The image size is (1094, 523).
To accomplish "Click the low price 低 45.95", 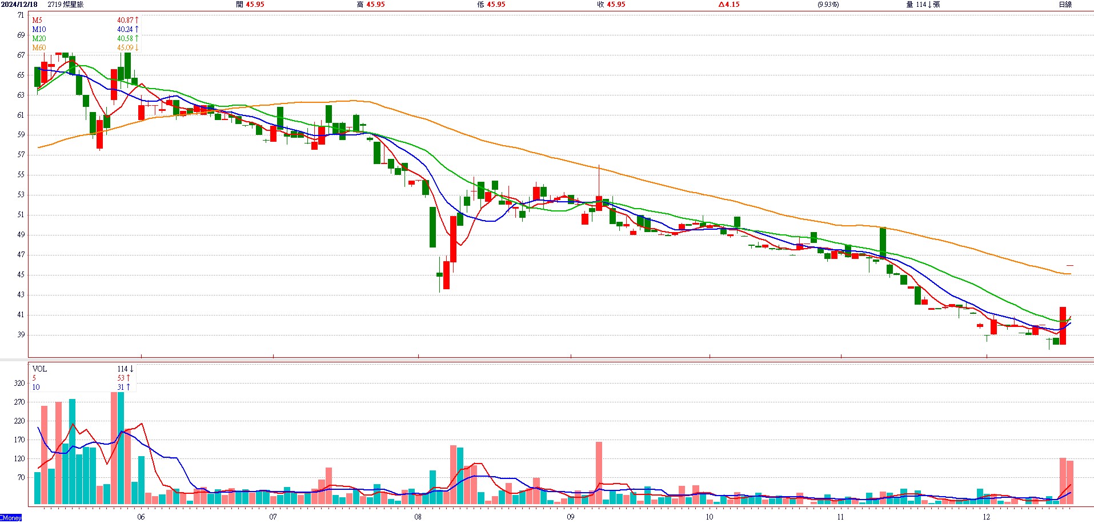I will [x=491, y=5].
